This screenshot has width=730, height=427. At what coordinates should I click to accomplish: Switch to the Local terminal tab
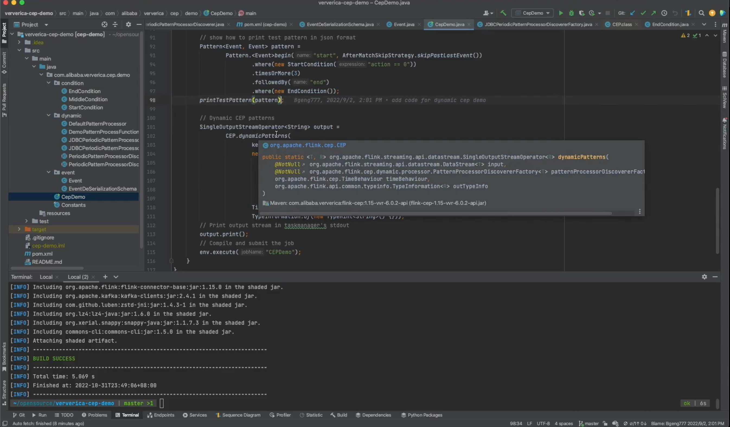[46, 277]
